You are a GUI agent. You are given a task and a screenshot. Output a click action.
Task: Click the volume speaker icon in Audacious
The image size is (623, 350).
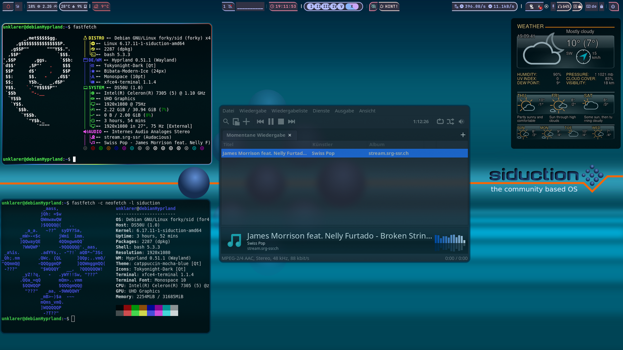461,122
